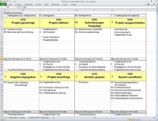The image size is (158, 121).
Task: Open the Einfügen ribbon tab
Action: (x=18, y=4)
